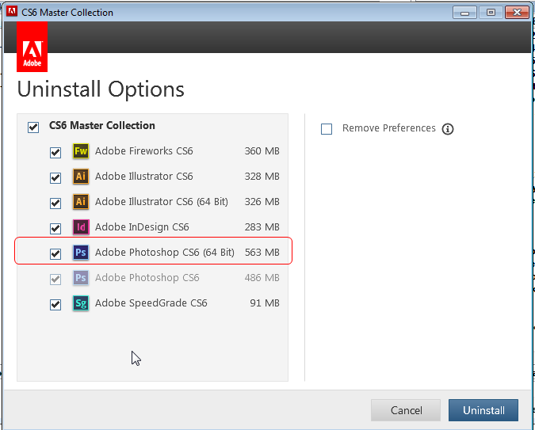The width and height of the screenshot is (535, 430).
Task: Click the "563 MB" size value
Action: [262, 253]
